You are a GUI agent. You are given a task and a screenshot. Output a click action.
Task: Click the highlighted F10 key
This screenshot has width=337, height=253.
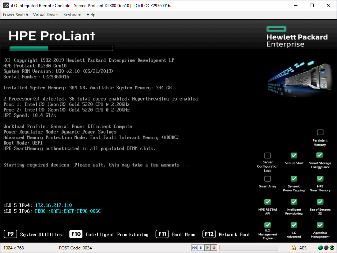pyautogui.click(x=76, y=234)
